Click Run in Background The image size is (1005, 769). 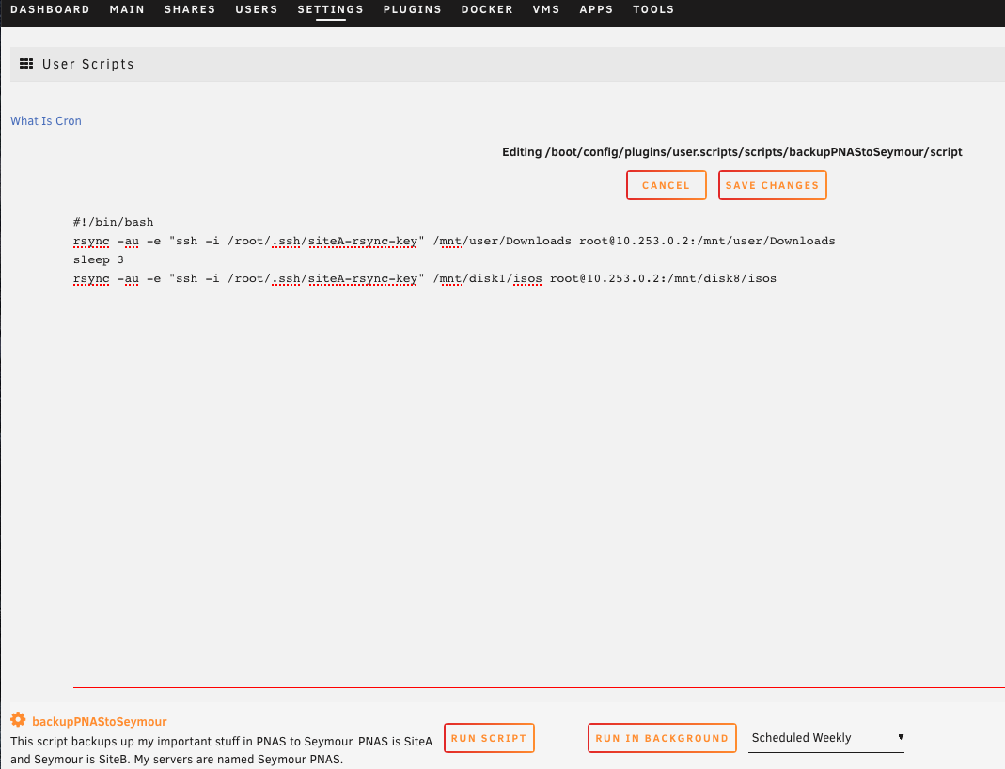(x=661, y=738)
